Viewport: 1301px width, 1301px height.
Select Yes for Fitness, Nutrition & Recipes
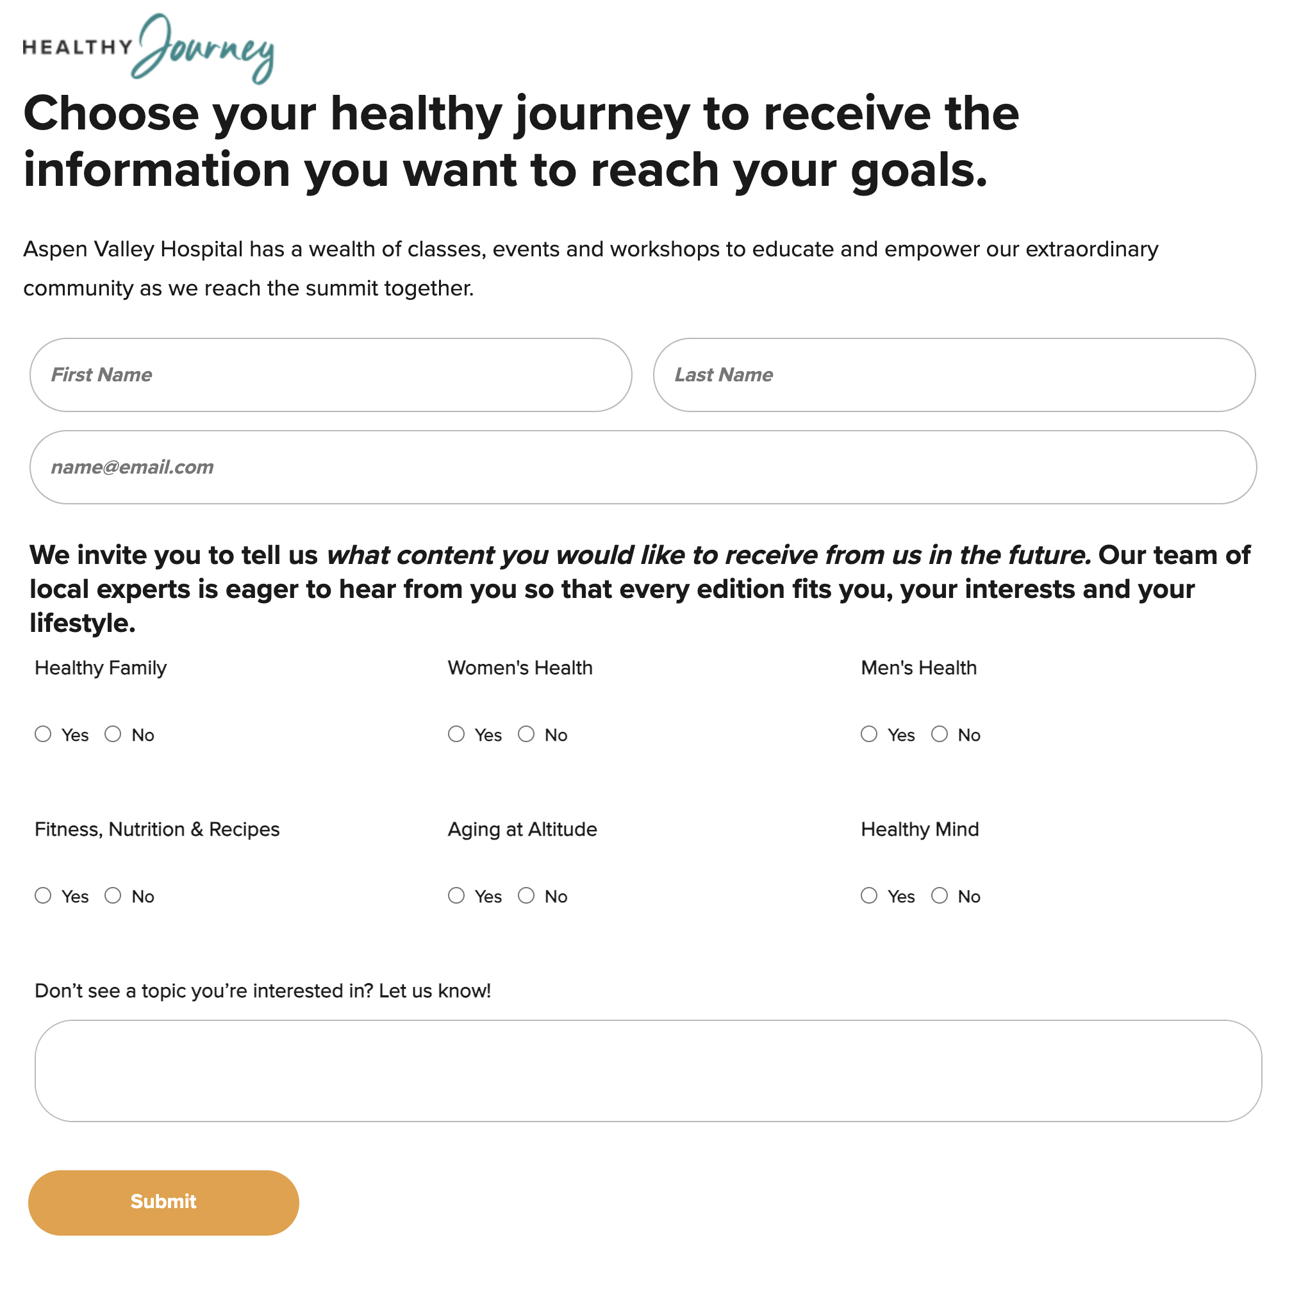(x=43, y=895)
